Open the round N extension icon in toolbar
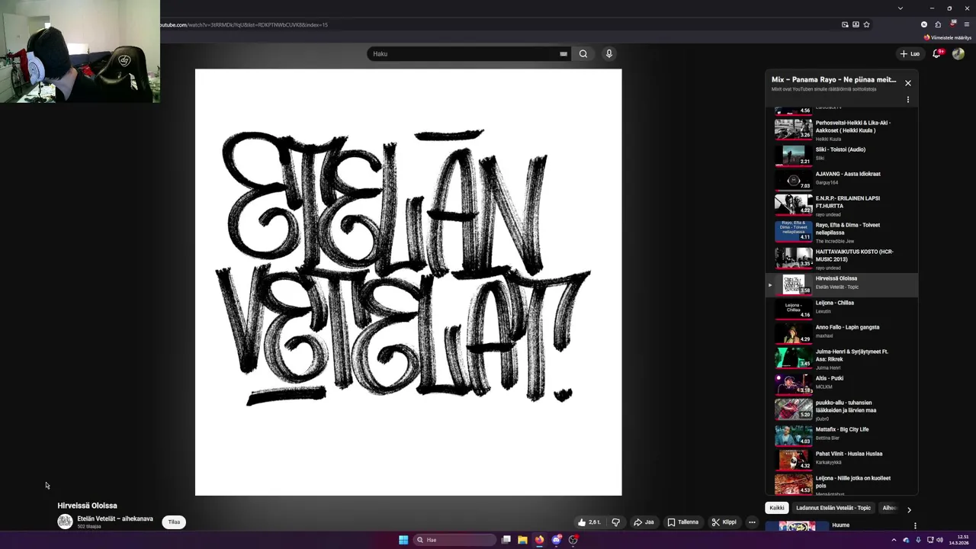Screen dimensions: 976x549 click(923, 24)
